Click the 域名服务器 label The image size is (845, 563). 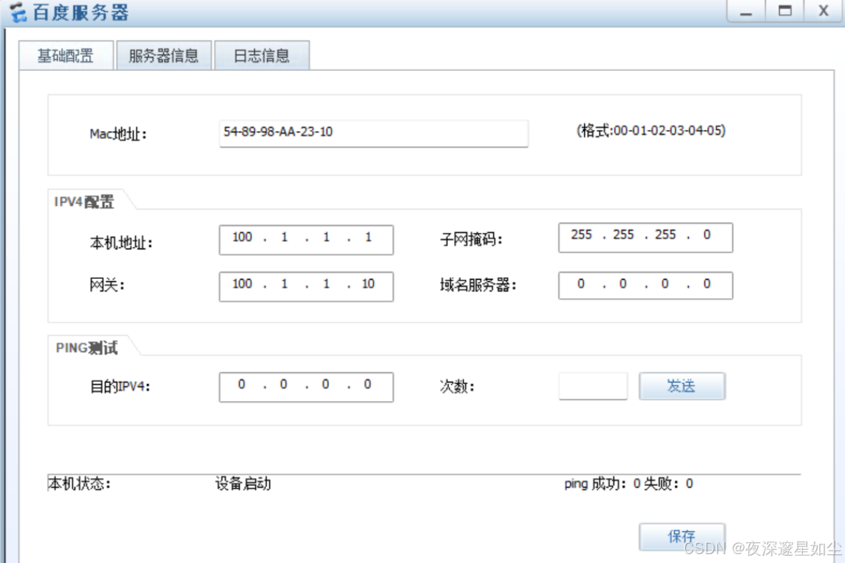click(x=478, y=285)
